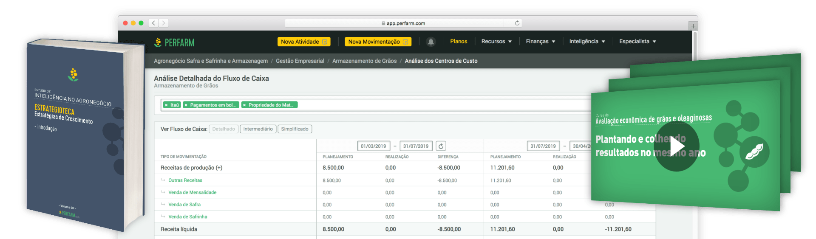Click the Receitas de produção (+) row
The image size is (816, 239).
click(x=405, y=168)
